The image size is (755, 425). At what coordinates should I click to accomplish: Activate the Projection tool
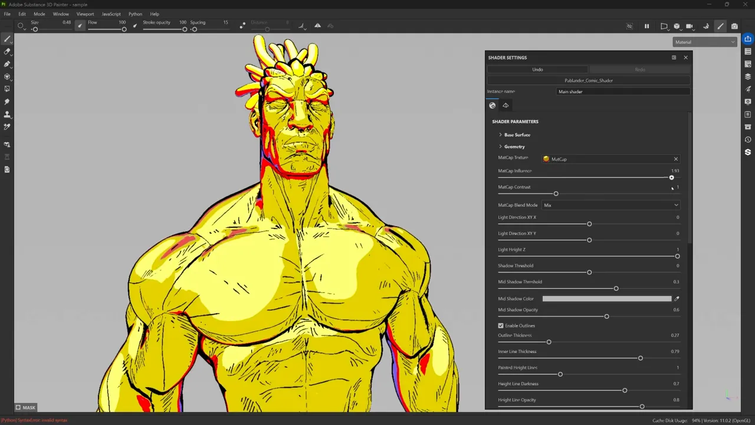(7, 65)
